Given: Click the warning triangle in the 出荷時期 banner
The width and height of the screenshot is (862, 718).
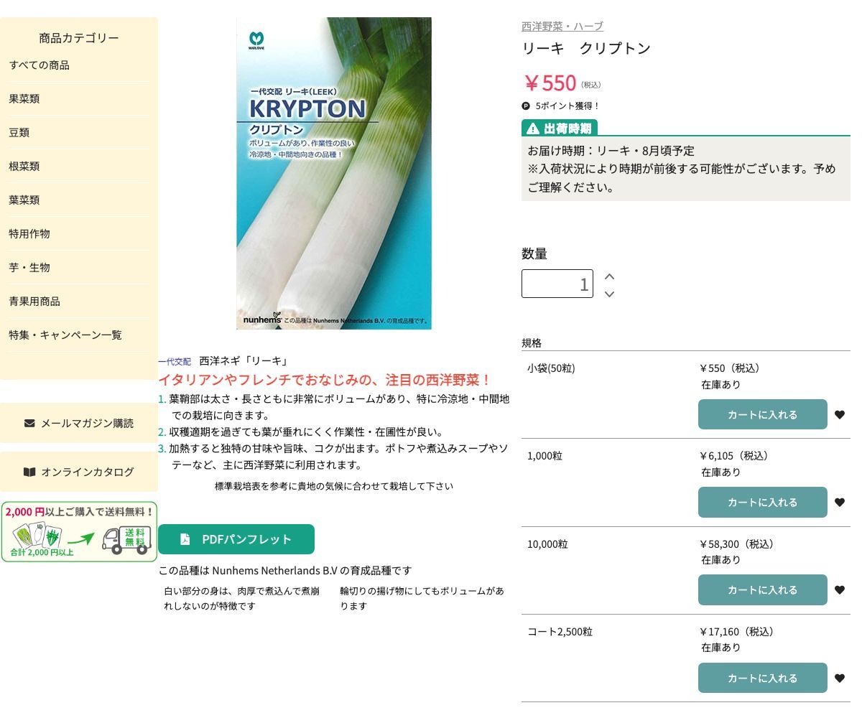Looking at the screenshot, I should pyautogui.click(x=532, y=127).
